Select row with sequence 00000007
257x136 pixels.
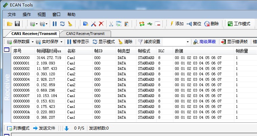(x=134, y=96)
